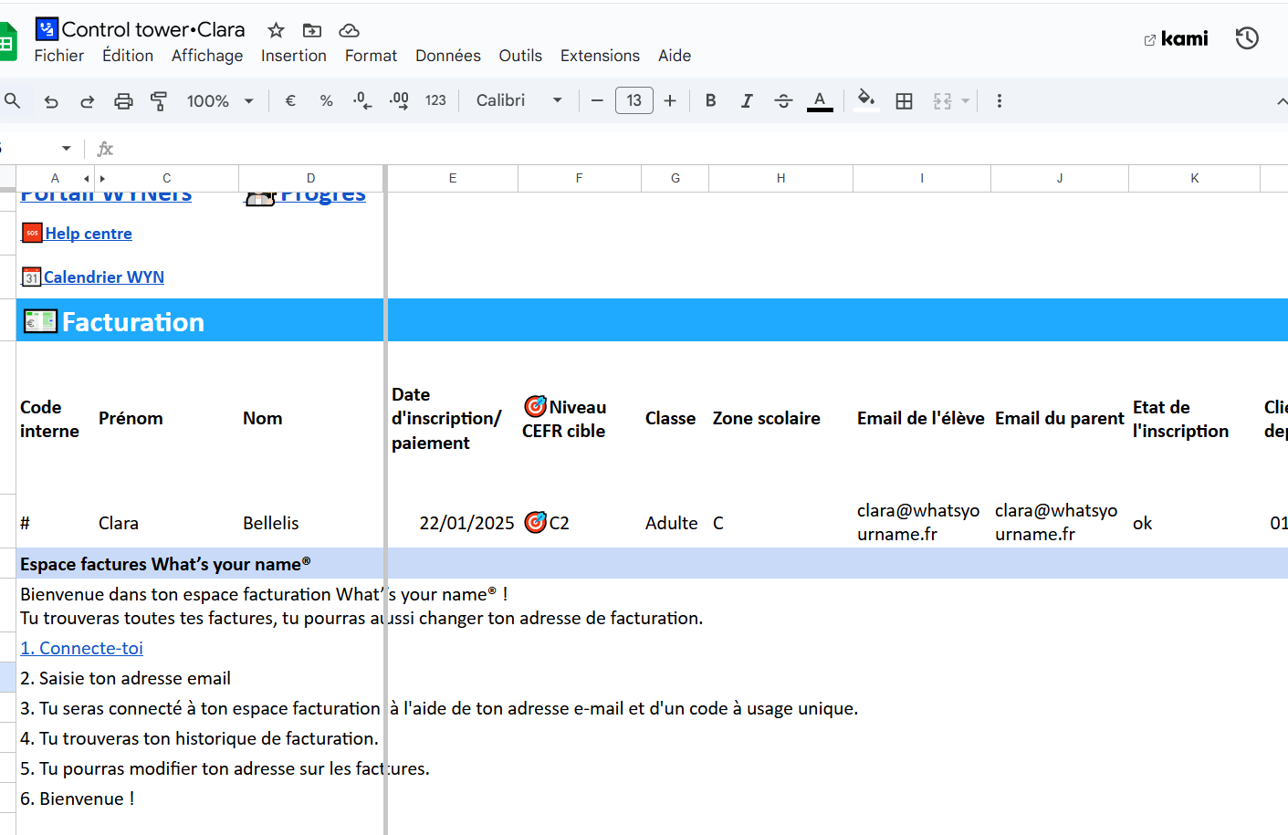Expand hidden column with left arrow
The width and height of the screenshot is (1288, 835).
[x=87, y=179]
